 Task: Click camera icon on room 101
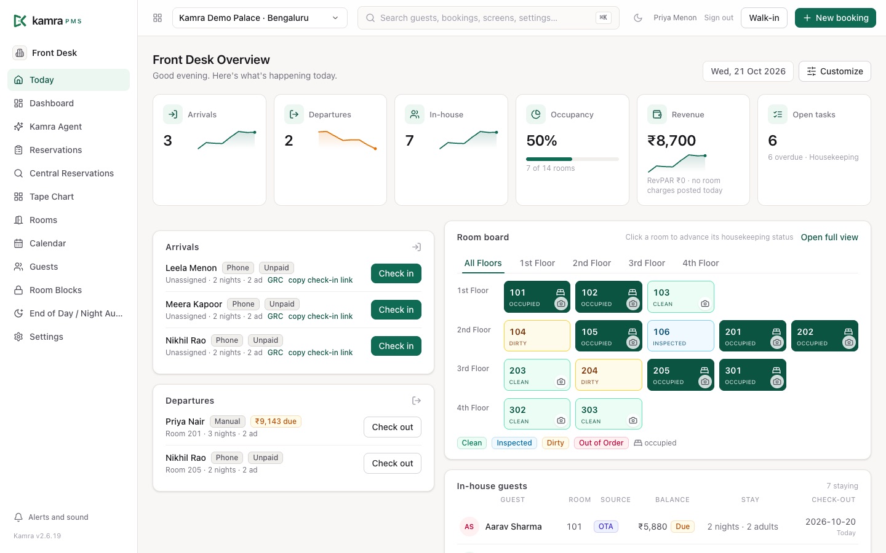561,304
